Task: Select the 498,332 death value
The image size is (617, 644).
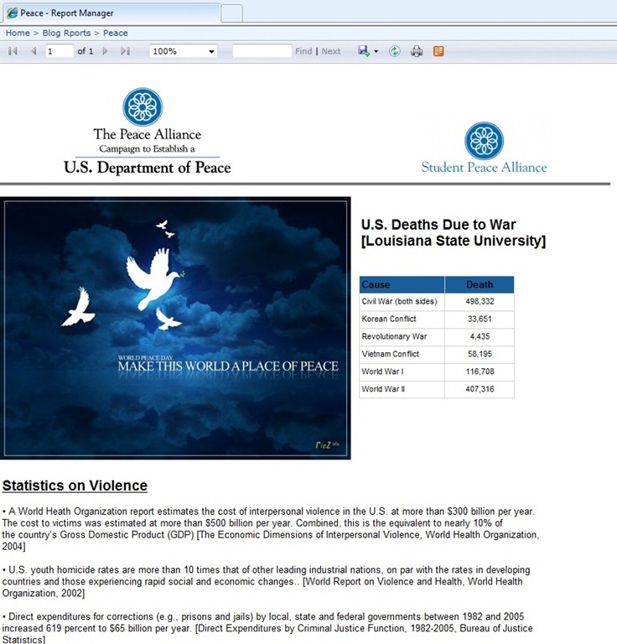Action: coord(480,302)
